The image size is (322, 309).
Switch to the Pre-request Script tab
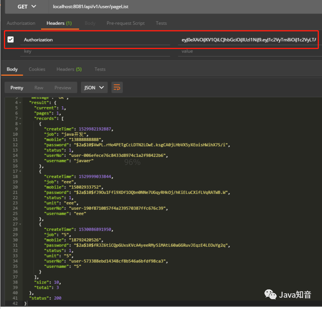(x=126, y=23)
